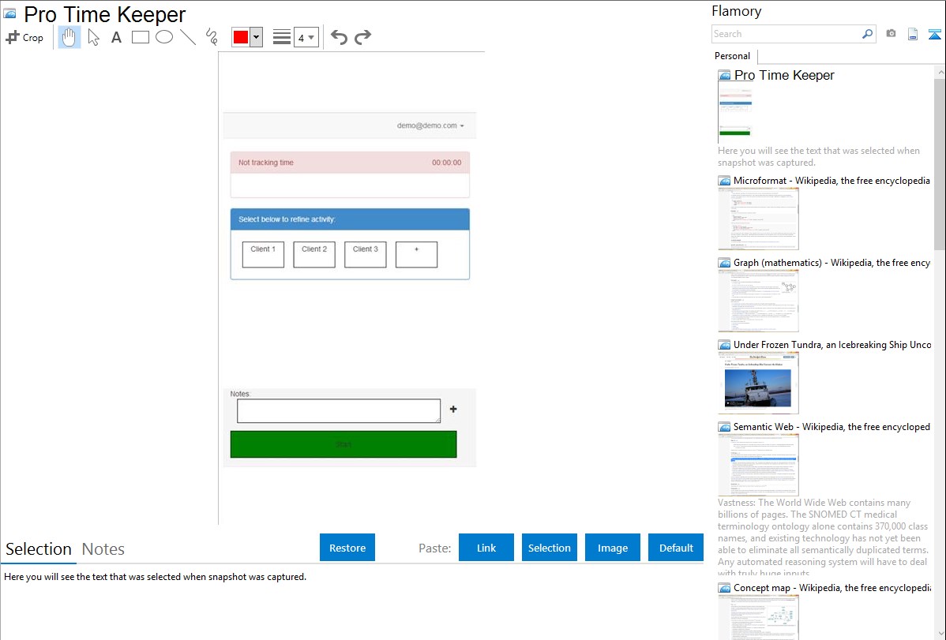The height and width of the screenshot is (640, 946).
Task: Click the Paste Selection button
Action: point(549,548)
